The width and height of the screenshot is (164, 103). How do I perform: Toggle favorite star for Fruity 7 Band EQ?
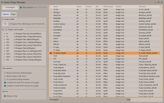point(51,65)
